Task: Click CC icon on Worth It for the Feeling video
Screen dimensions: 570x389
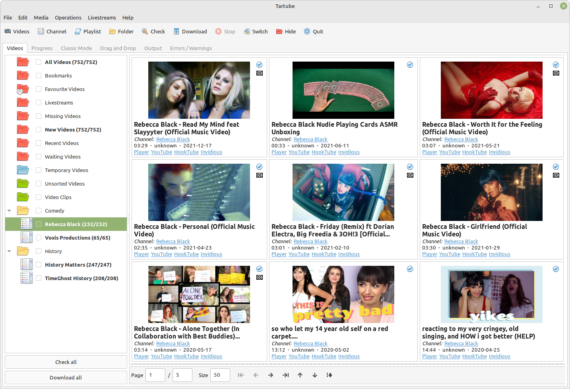Action: 556,73
